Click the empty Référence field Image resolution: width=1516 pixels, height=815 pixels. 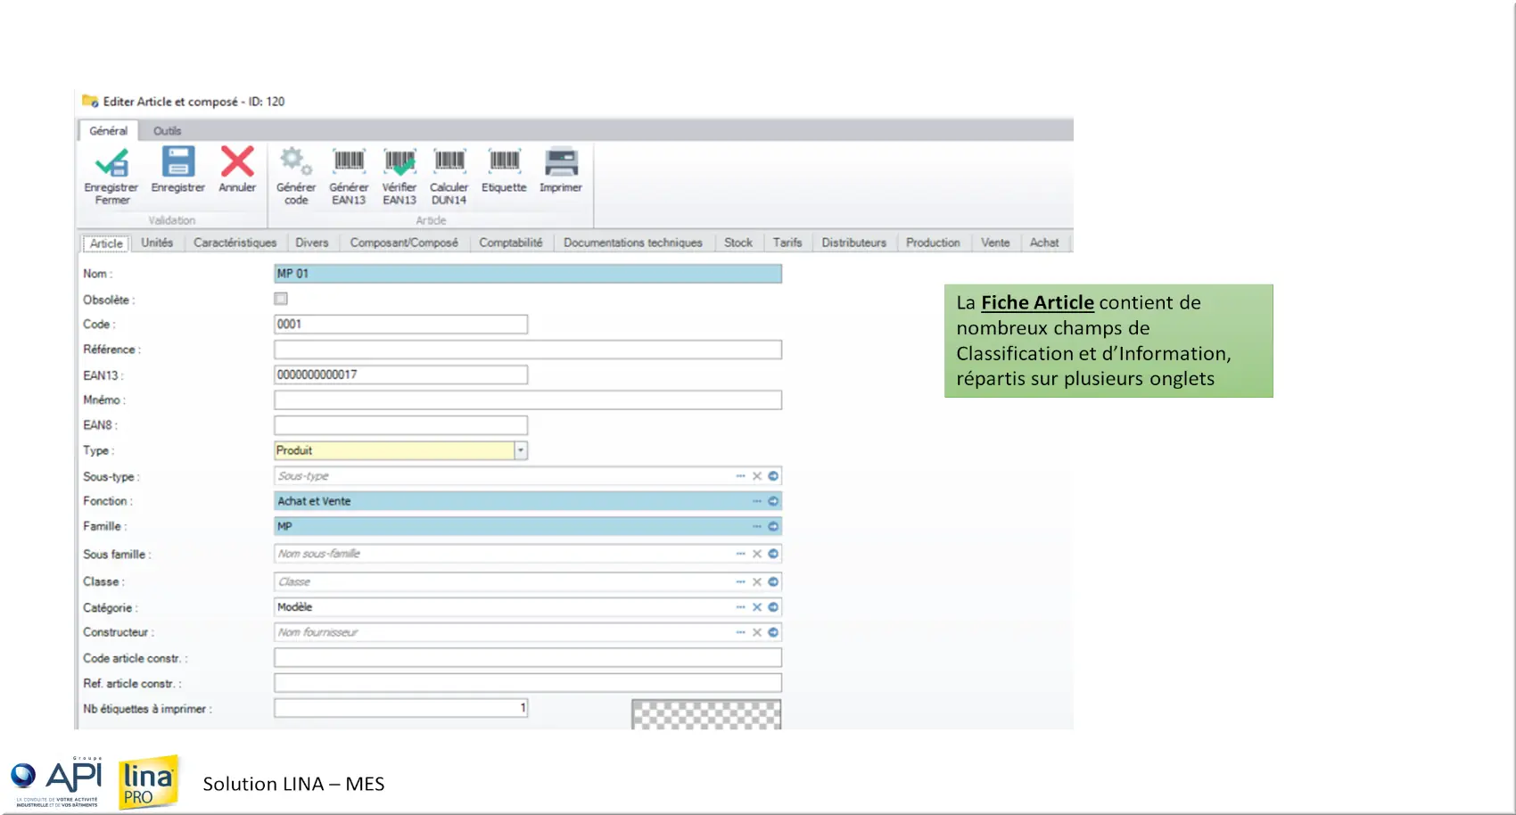(x=528, y=350)
